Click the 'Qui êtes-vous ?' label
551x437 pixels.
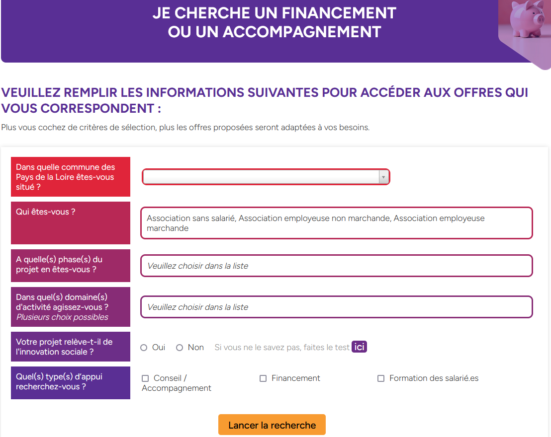coord(71,223)
